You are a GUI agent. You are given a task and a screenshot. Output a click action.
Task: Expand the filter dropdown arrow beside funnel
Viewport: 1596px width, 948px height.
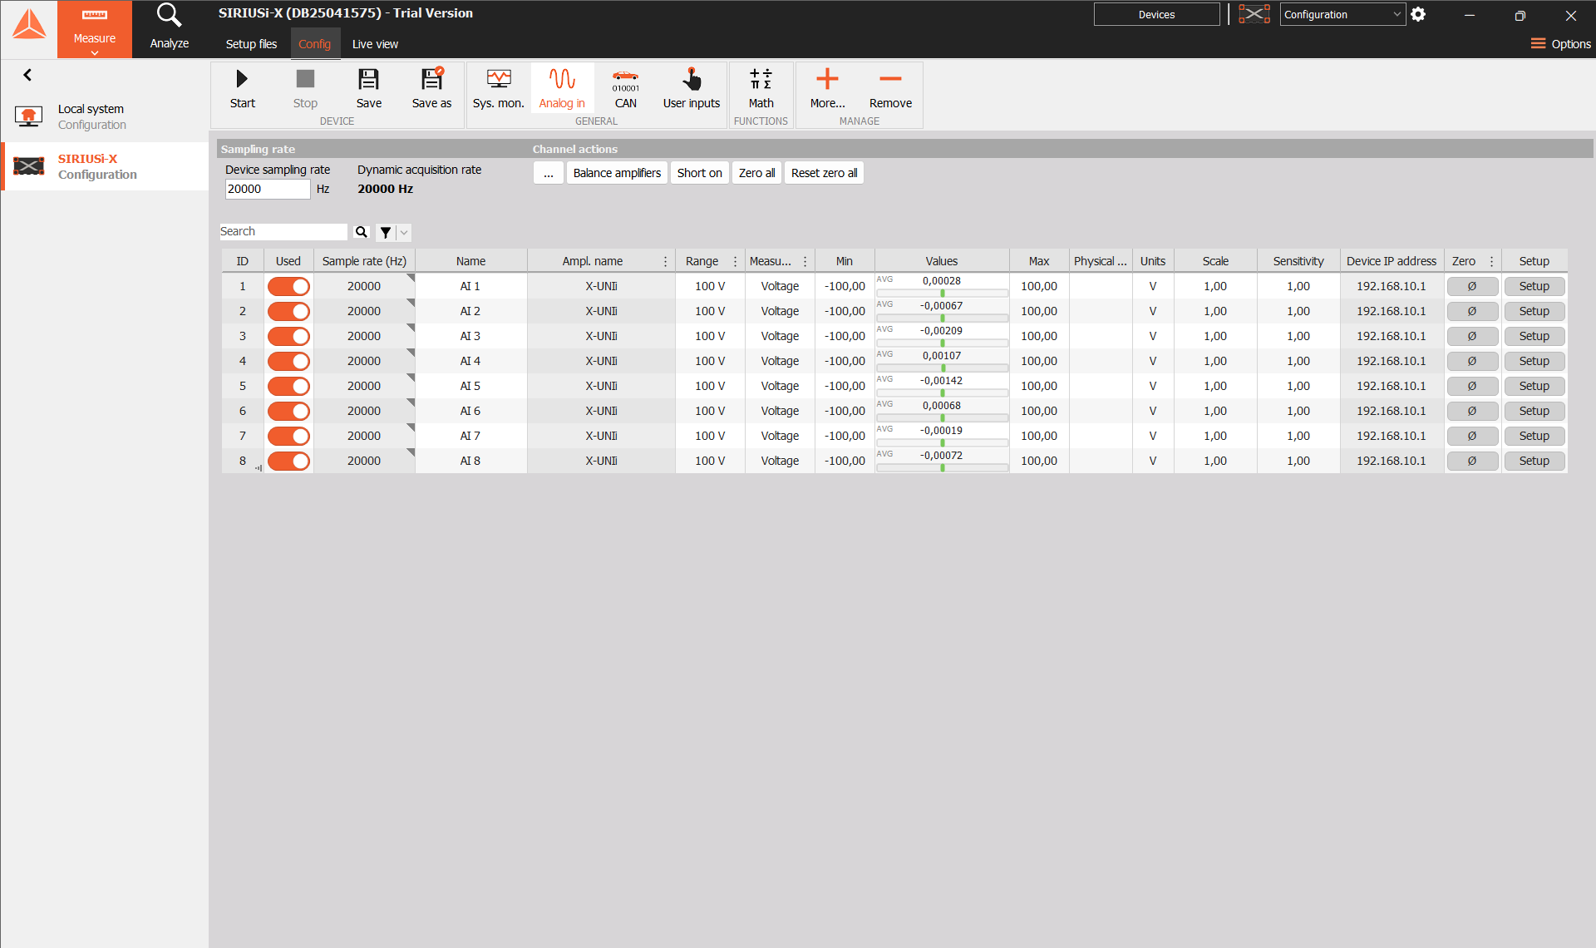[x=404, y=233]
